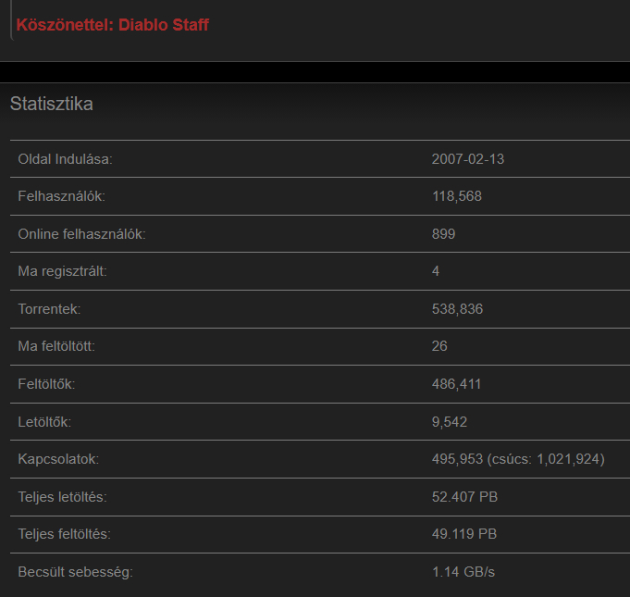
Task: Click the leechers value 9,542
Action: [450, 422]
